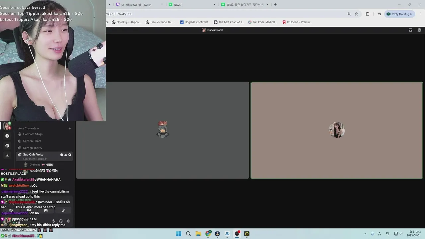Open a new browser tab
Viewport: 425px width, 239px height.
pos(275,5)
